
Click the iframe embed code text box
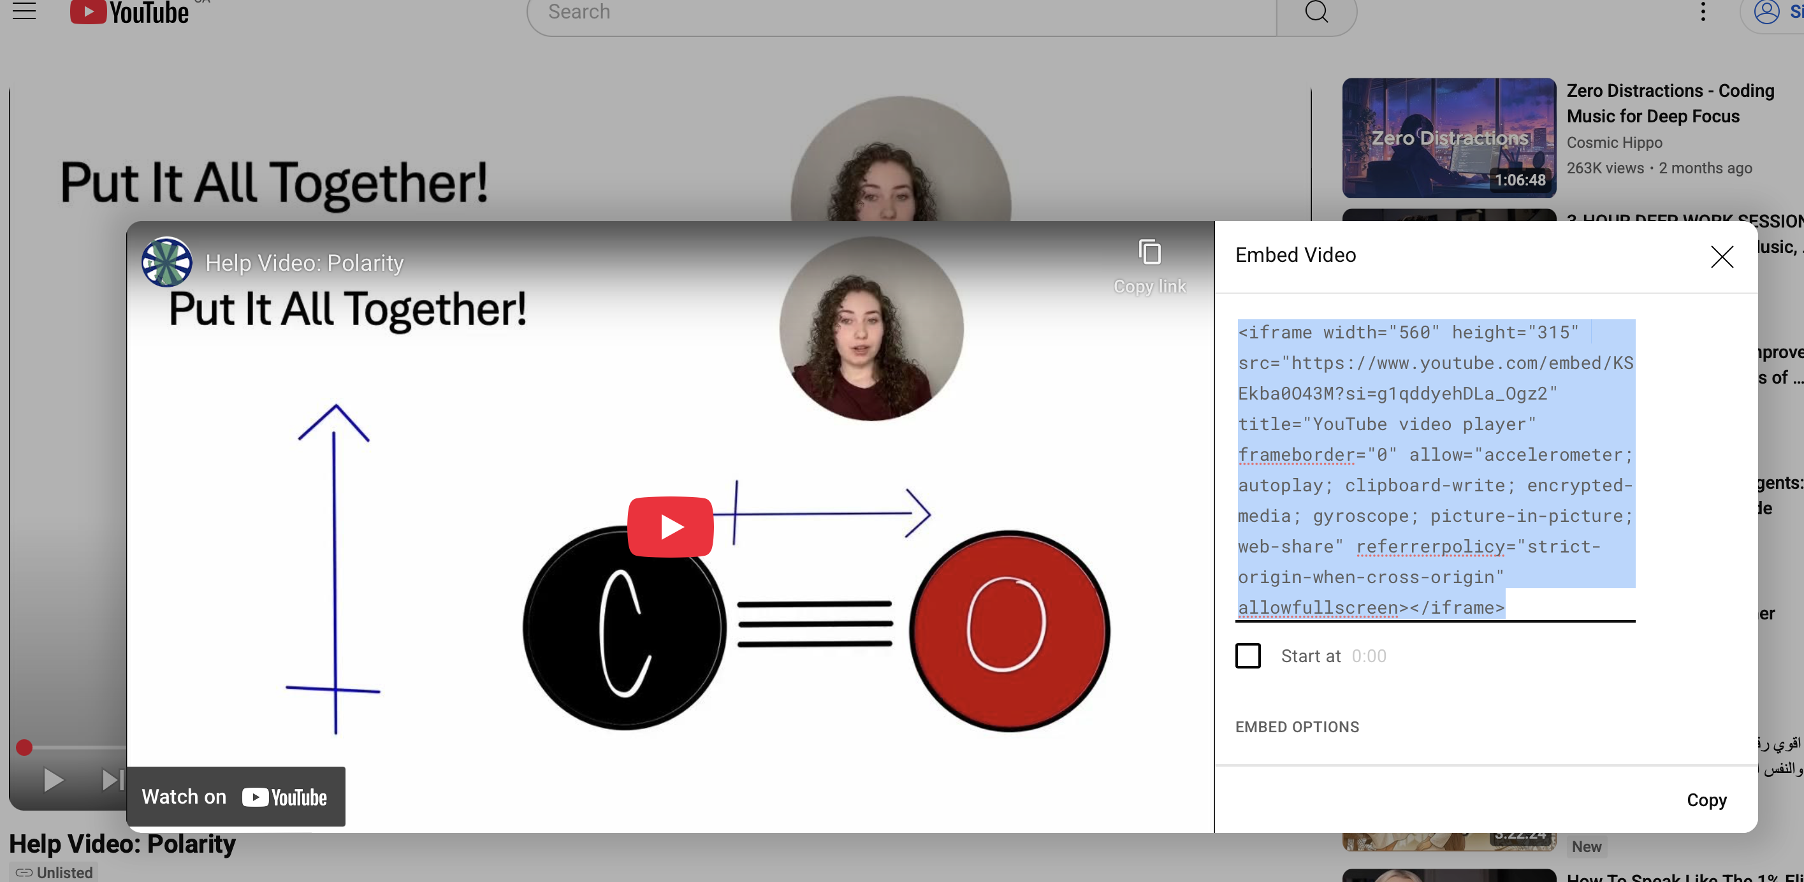[1436, 470]
